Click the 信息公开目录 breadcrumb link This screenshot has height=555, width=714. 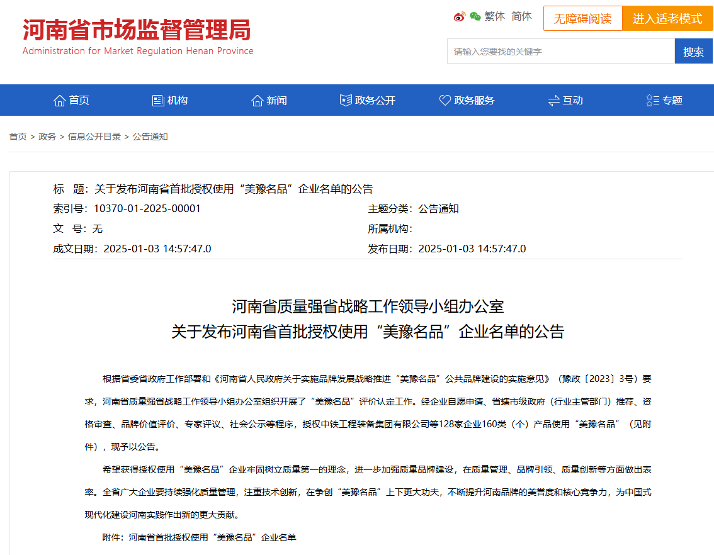[x=95, y=136]
